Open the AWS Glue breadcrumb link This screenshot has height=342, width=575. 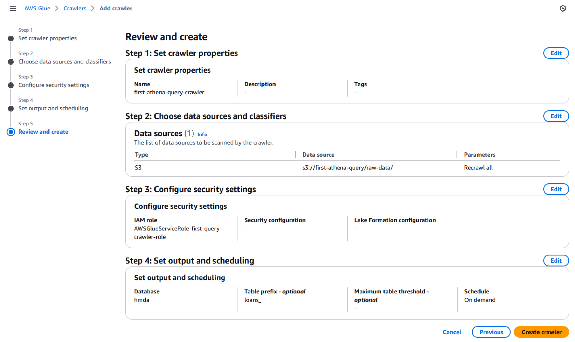(37, 8)
